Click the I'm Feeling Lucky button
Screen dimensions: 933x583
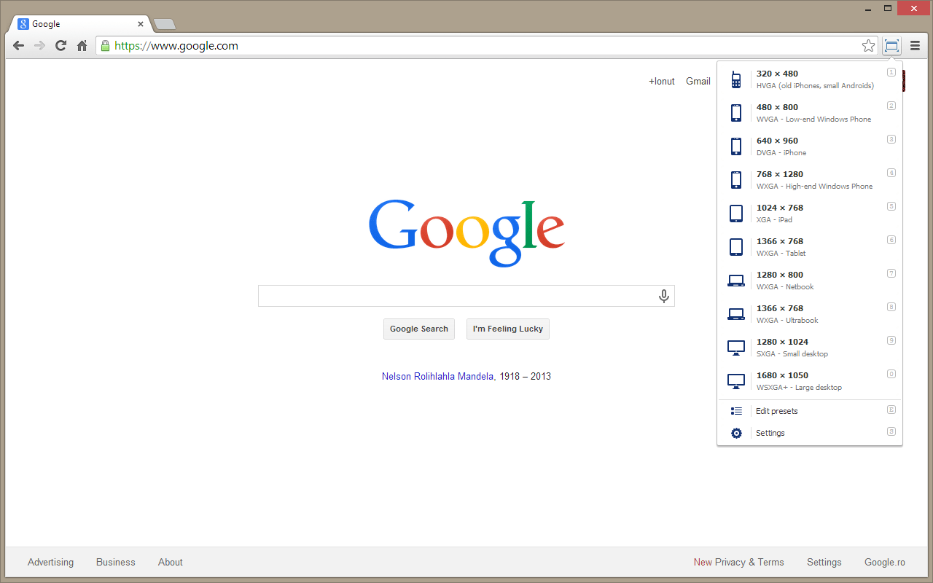(x=507, y=329)
